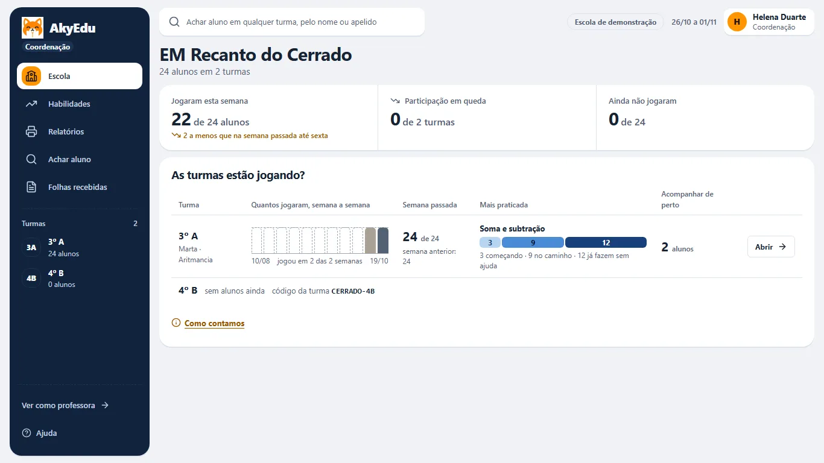Viewport: 824px width, 463px height.
Task: Click the Helena Duarte avatar circle
Action: click(x=737, y=22)
